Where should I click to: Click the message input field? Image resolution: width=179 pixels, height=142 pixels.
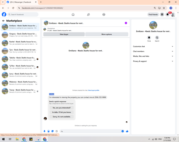(91, 131)
